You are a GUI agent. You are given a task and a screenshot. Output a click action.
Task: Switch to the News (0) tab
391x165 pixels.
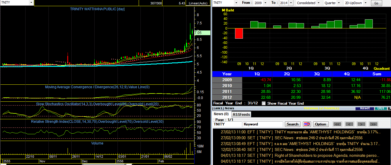(x=221, y=114)
